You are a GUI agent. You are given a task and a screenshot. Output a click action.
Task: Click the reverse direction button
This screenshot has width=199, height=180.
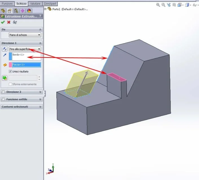point(5,49)
